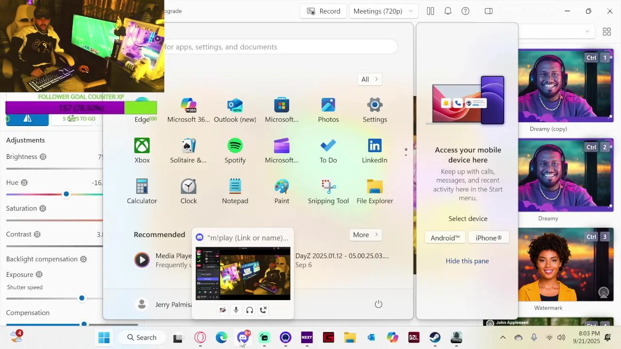Click the Record button
Viewport: 621px width, 349px height.
[323, 11]
